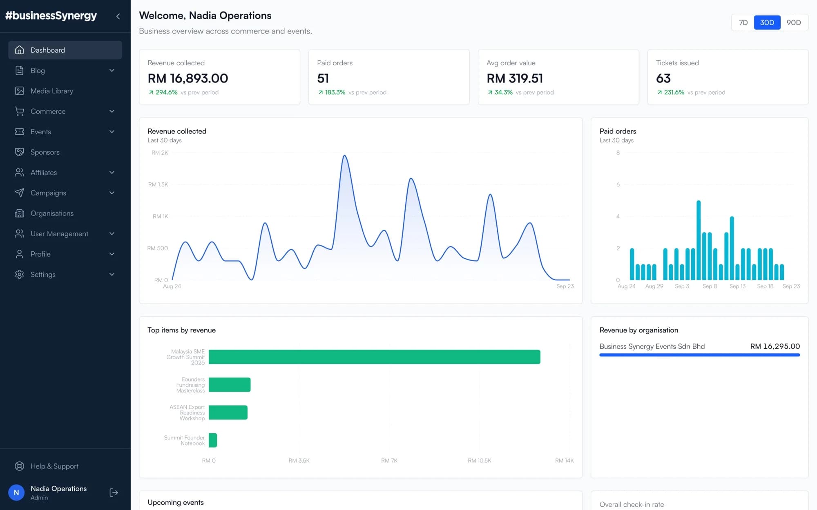Click the Revenue collected summary card
The image size is (817, 510).
(x=219, y=77)
